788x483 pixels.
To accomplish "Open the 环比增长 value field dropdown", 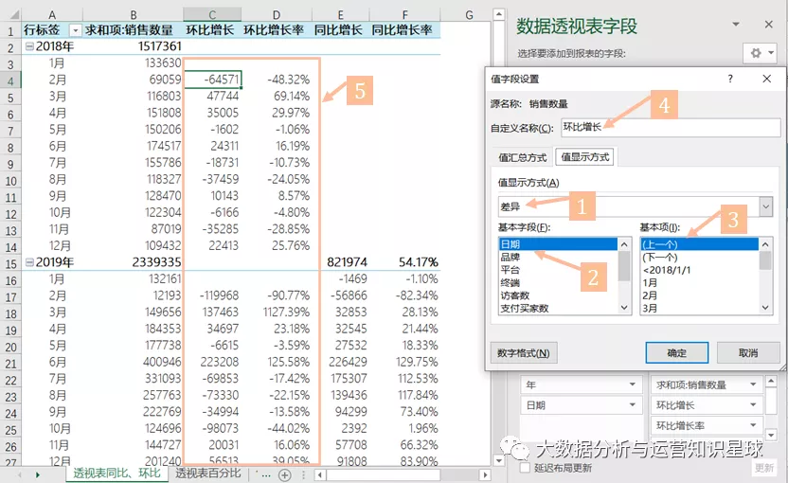I will (x=753, y=404).
